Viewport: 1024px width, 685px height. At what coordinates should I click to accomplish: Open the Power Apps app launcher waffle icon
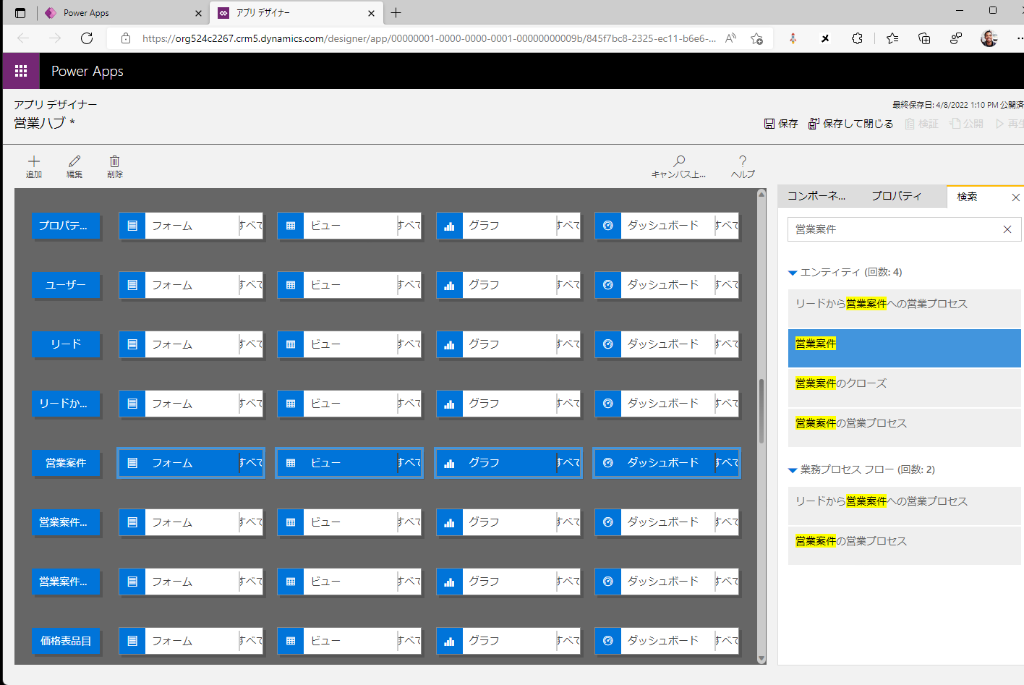pyautogui.click(x=20, y=71)
